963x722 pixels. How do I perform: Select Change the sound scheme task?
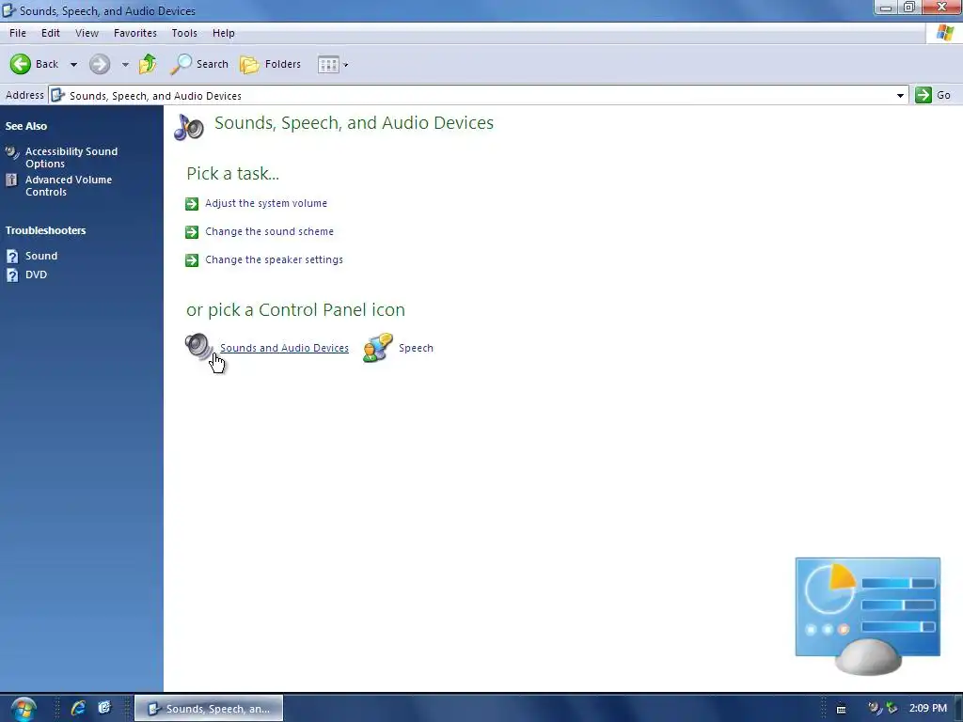tap(269, 231)
